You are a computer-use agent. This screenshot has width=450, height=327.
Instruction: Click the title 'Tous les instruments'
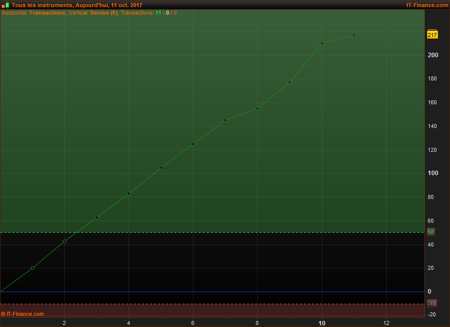point(42,5)
